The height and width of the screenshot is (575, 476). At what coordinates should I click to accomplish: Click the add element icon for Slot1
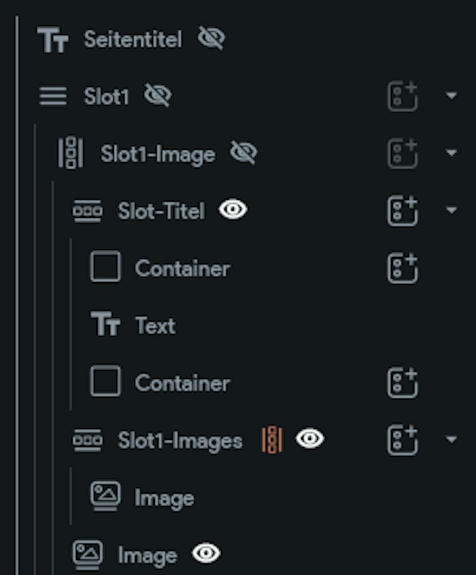(403, 96)
